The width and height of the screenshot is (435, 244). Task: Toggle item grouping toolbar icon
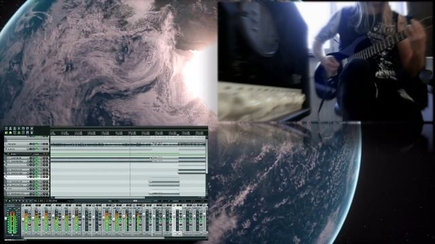pos(10,133)
